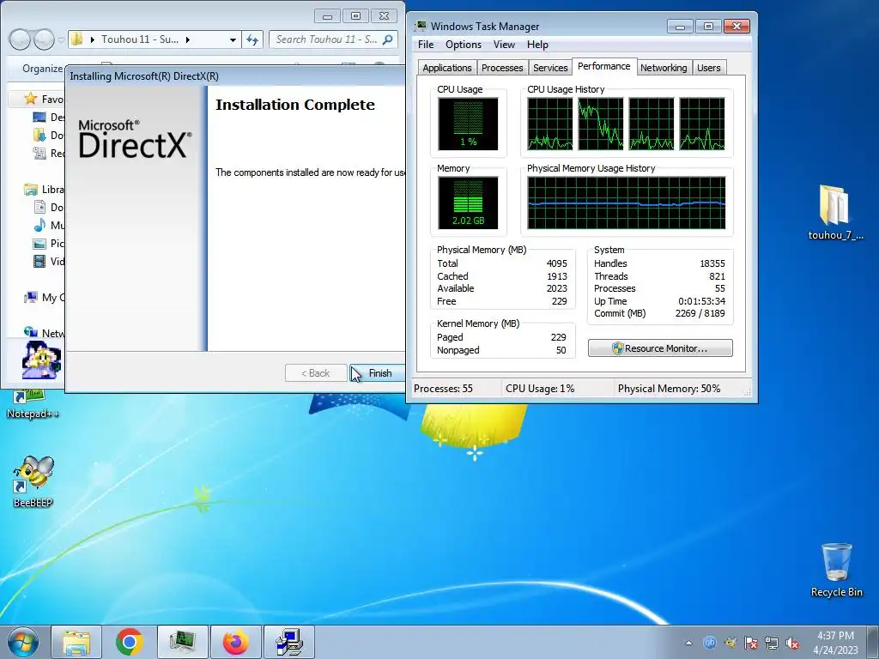The image size is (879, 659).
Task: Click Desktop under Favorites in Explorer
Action: [x=48, y=117]
